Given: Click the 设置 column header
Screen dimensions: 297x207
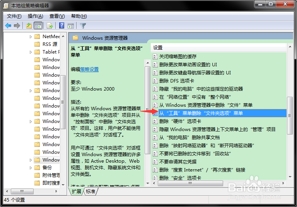Looking at the screenshot, I should point(218,47).
